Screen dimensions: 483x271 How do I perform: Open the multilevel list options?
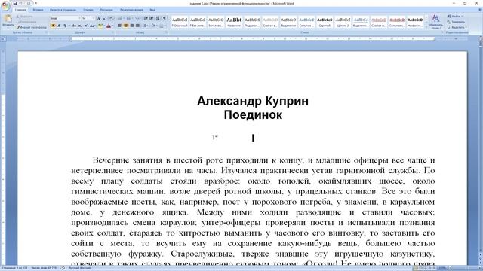click(137, 18)
